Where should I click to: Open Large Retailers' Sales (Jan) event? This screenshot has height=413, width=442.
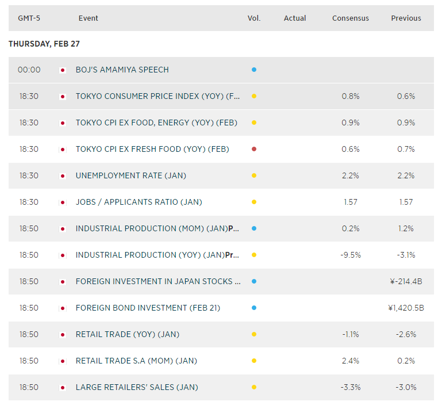click(137, 387)
